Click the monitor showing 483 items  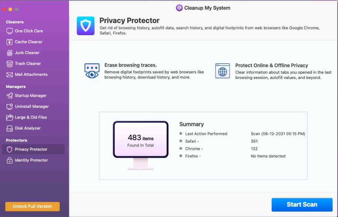141,145
